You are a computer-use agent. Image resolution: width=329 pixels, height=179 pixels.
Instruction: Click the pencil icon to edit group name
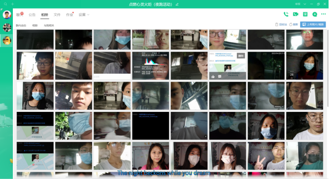177,4
